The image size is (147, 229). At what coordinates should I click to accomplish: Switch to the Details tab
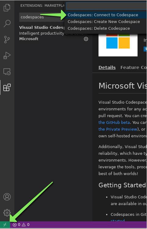point(107,67)
